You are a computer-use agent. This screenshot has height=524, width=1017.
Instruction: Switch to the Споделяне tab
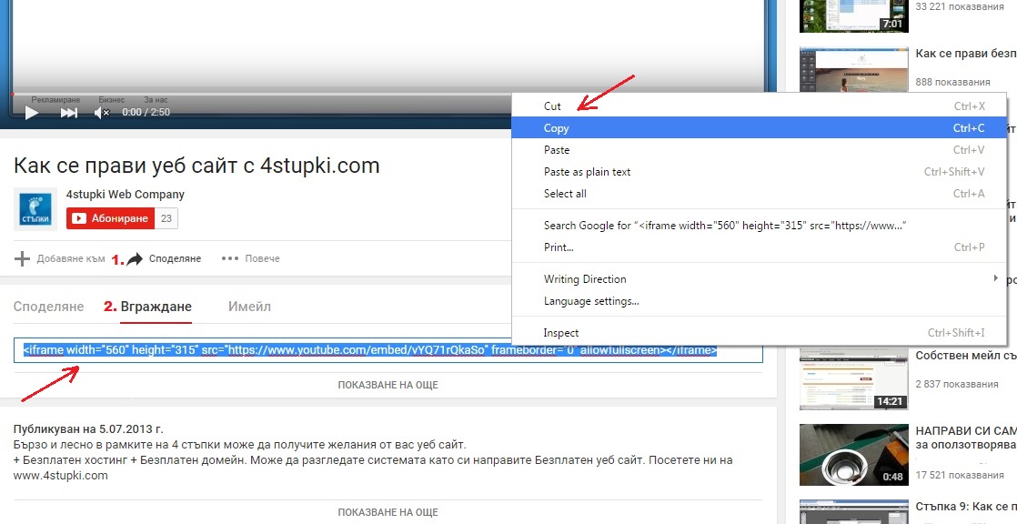[48, 306]
